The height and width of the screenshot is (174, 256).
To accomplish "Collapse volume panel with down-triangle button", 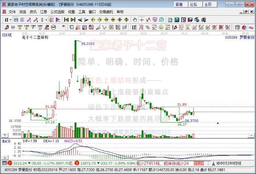I will click(x=5, y=135).
